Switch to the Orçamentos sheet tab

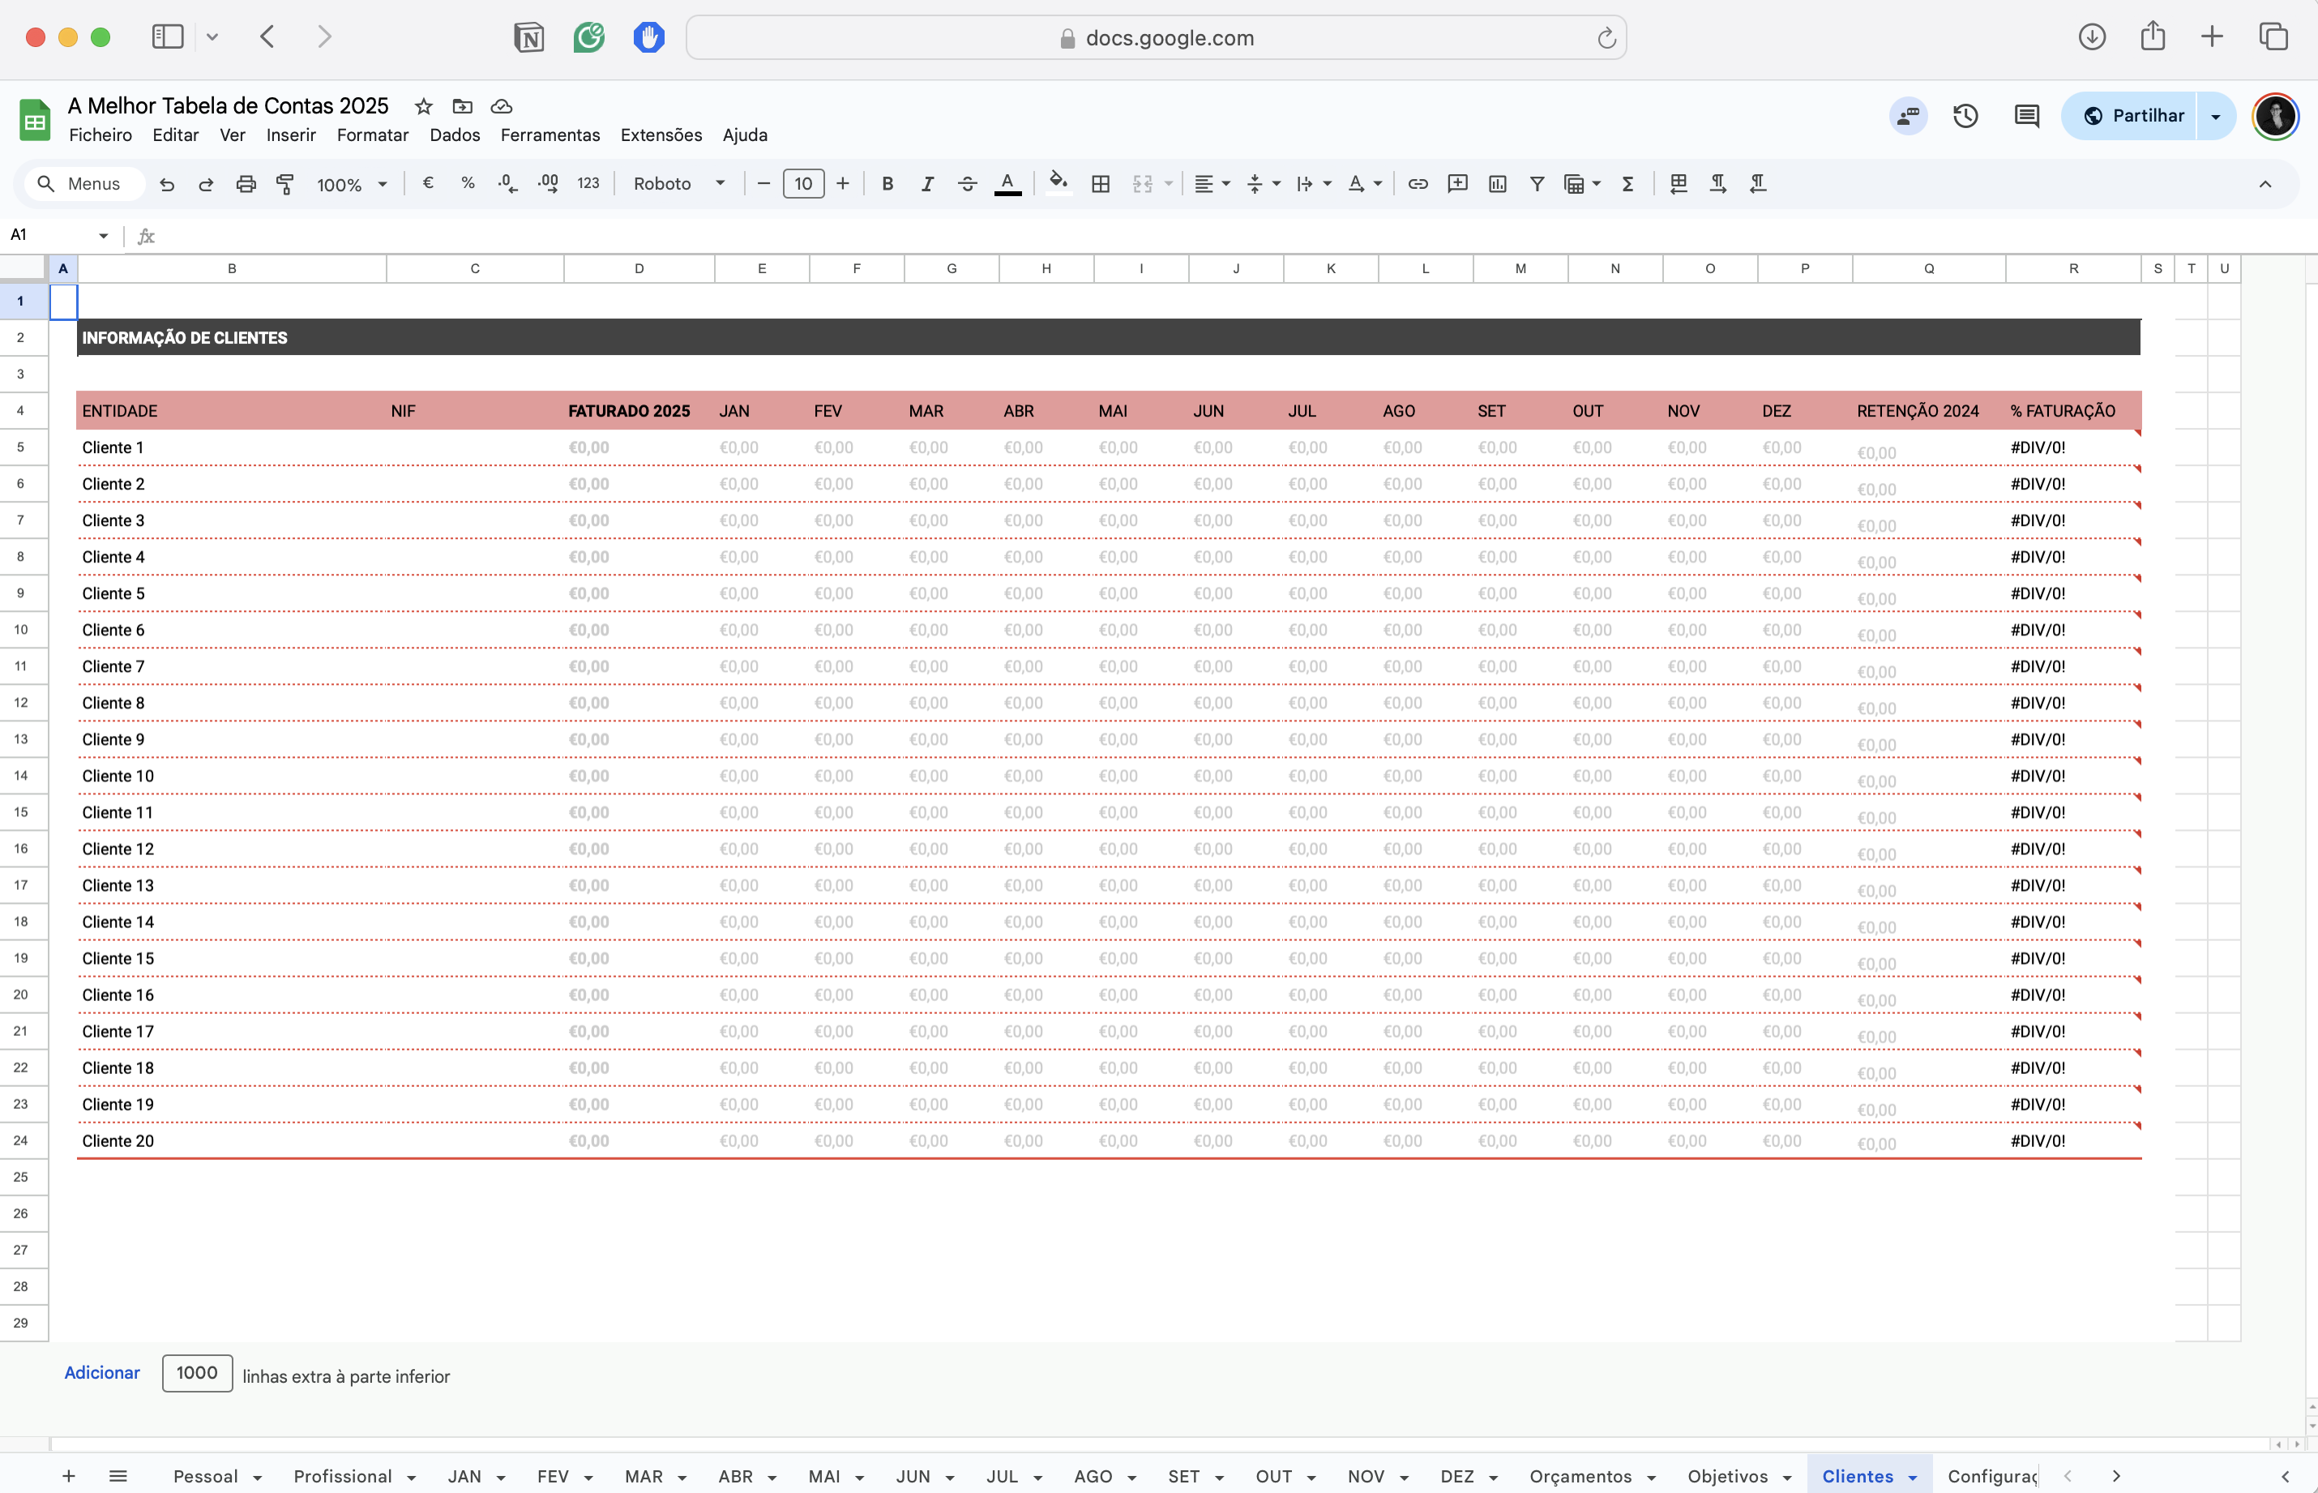coord(1580,1477)
